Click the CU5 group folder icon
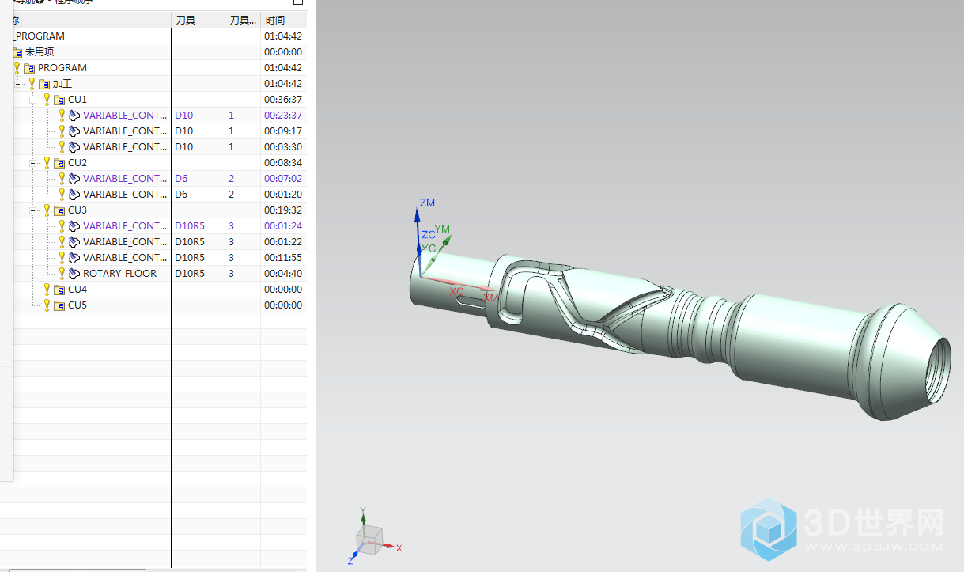This screenshot has height=572, width=964. point(59,305)
